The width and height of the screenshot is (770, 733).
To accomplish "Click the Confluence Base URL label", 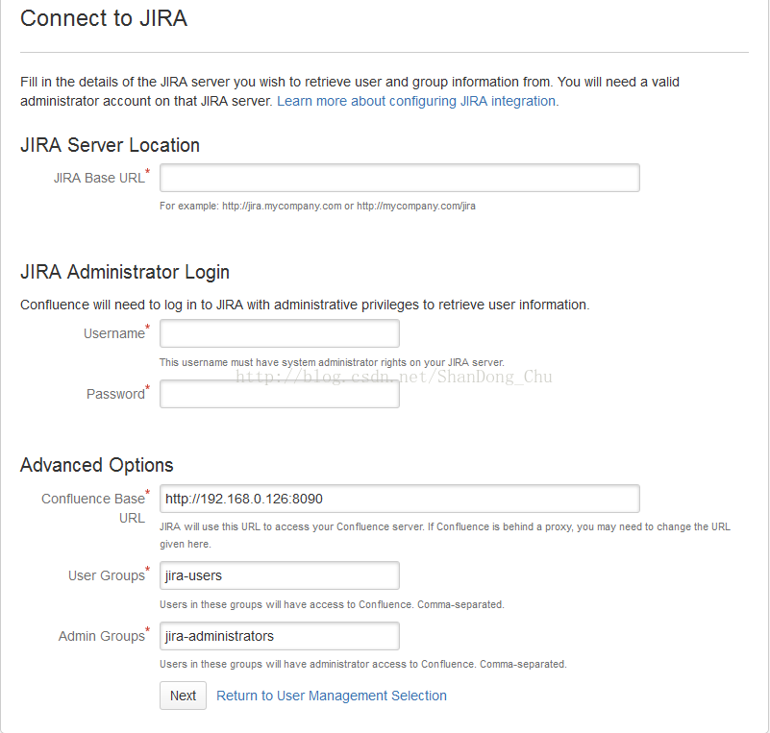I will pos(95,508).
